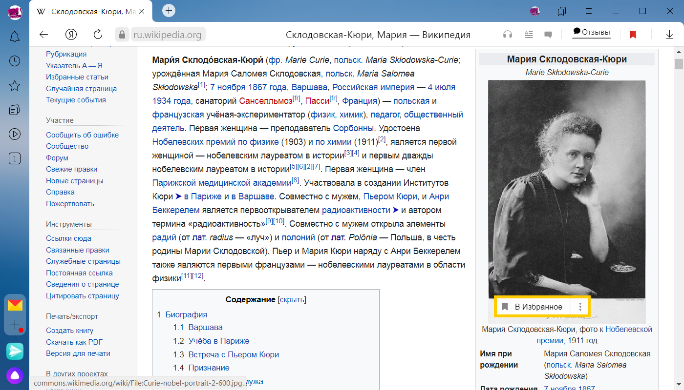Click the profile avatar at the top left
This screenshot has height=390, width=684.
15,12
